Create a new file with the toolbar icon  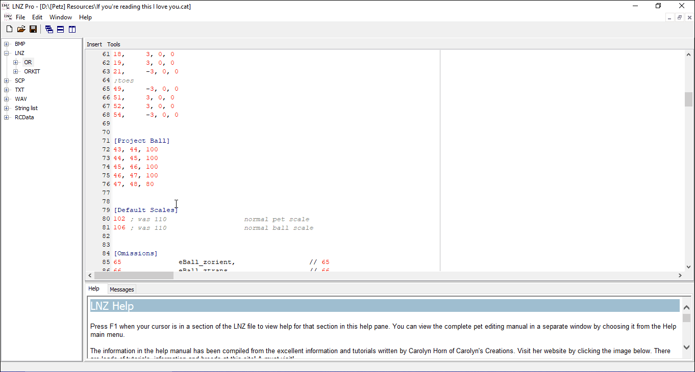coord(9,30)
